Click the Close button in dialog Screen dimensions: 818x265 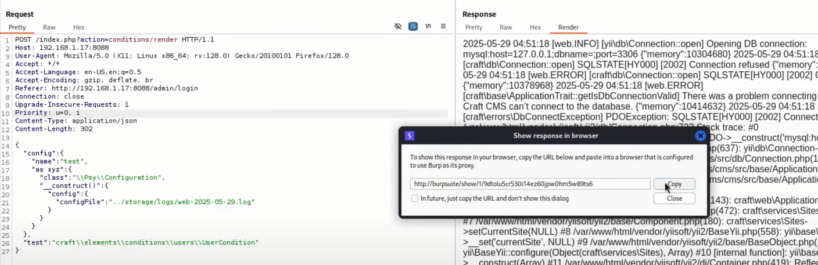(x=674, y=198)
